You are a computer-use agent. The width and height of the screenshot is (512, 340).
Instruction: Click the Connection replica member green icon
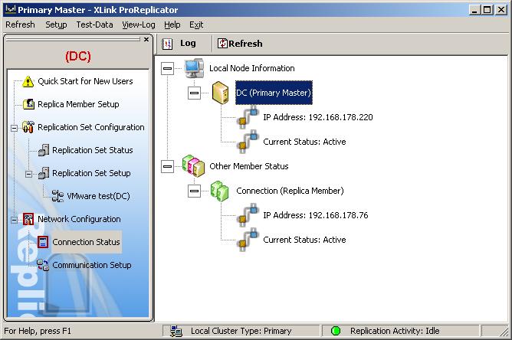[220, 191]
